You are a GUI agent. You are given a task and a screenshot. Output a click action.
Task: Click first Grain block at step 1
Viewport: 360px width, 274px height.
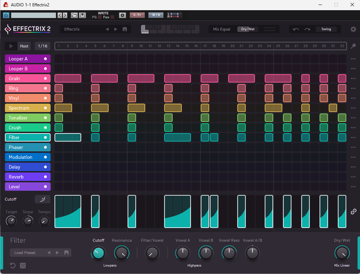[x=68, y=78]
